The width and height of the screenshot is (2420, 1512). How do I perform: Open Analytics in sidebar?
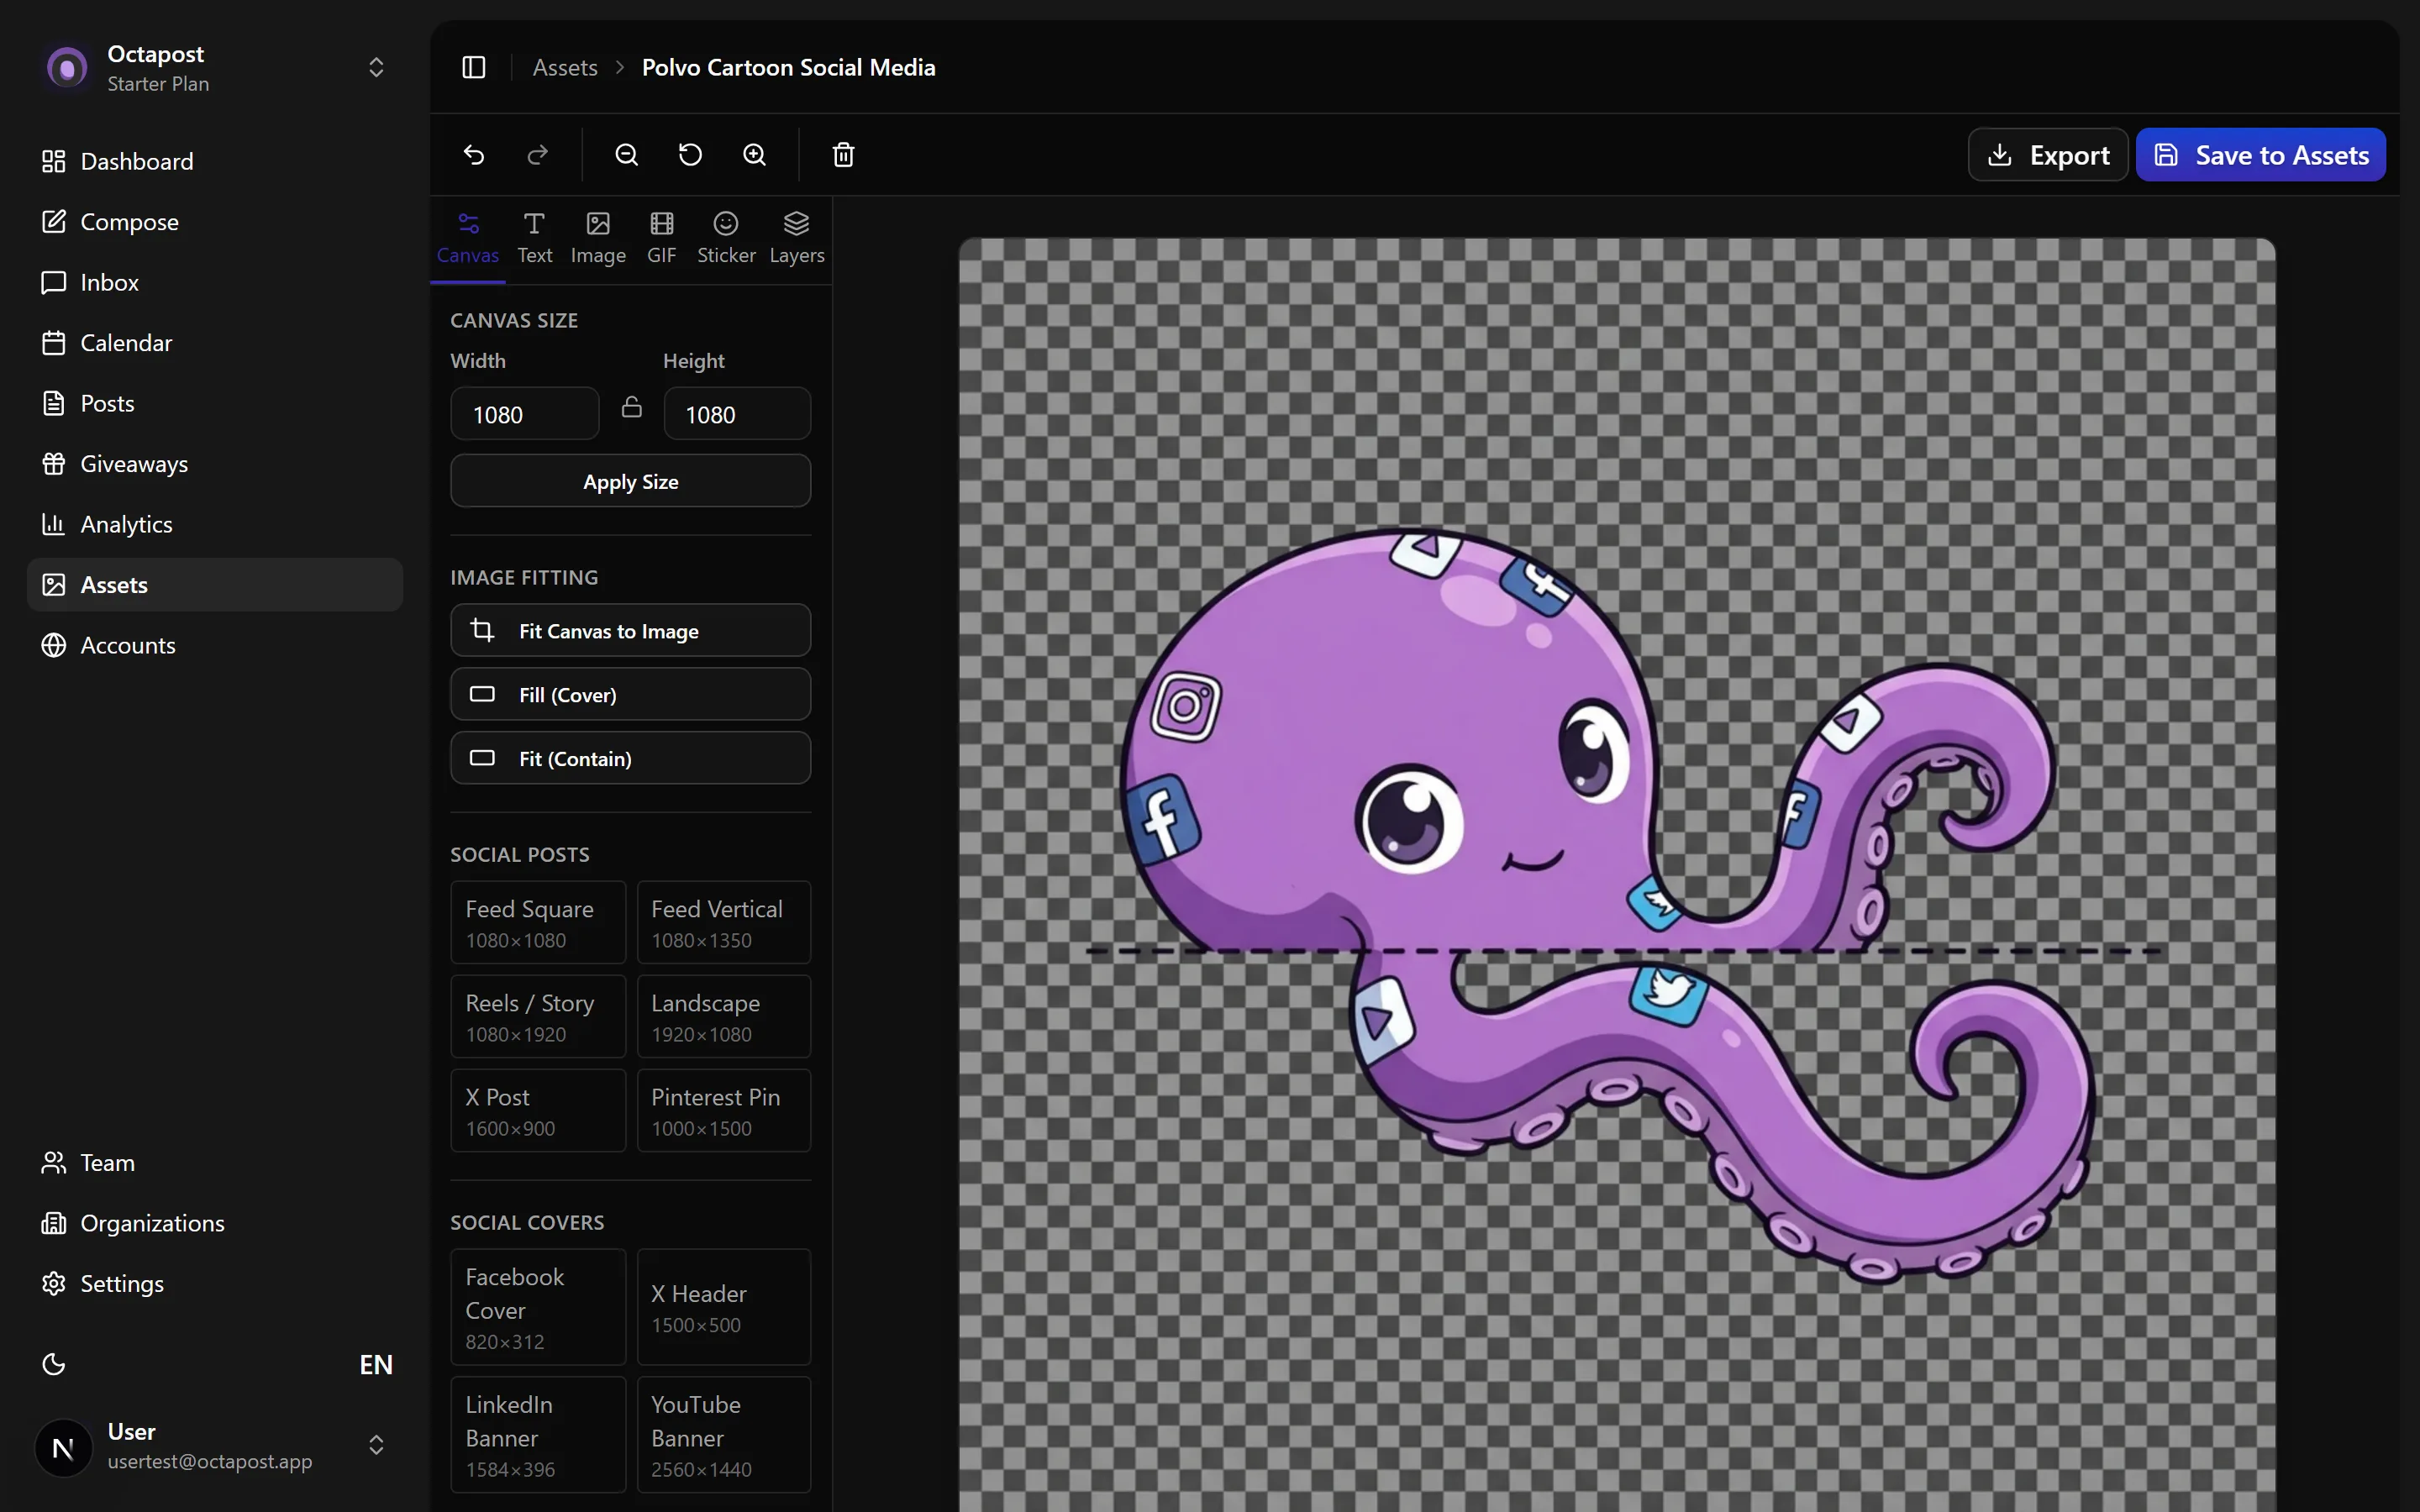click(x=215, y=524)
